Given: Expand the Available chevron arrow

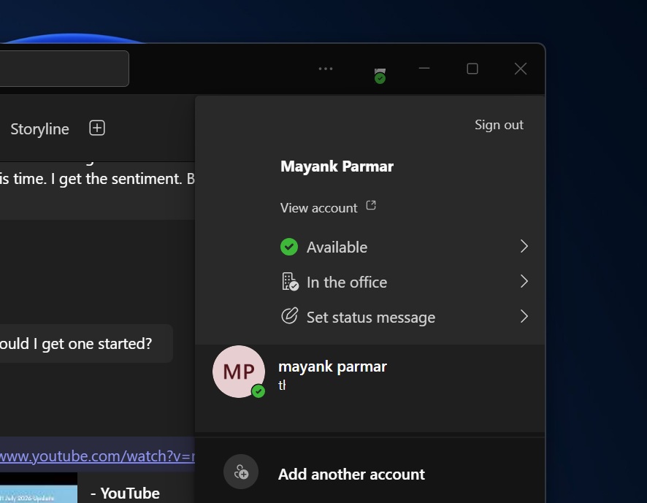Looking at the screenshot, I should [x=524, y=246].
